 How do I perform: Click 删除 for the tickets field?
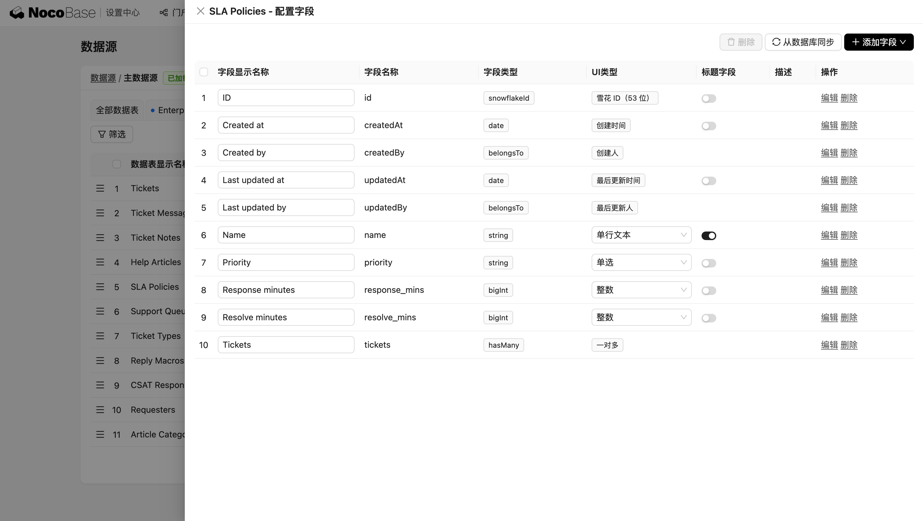[849, 345]
